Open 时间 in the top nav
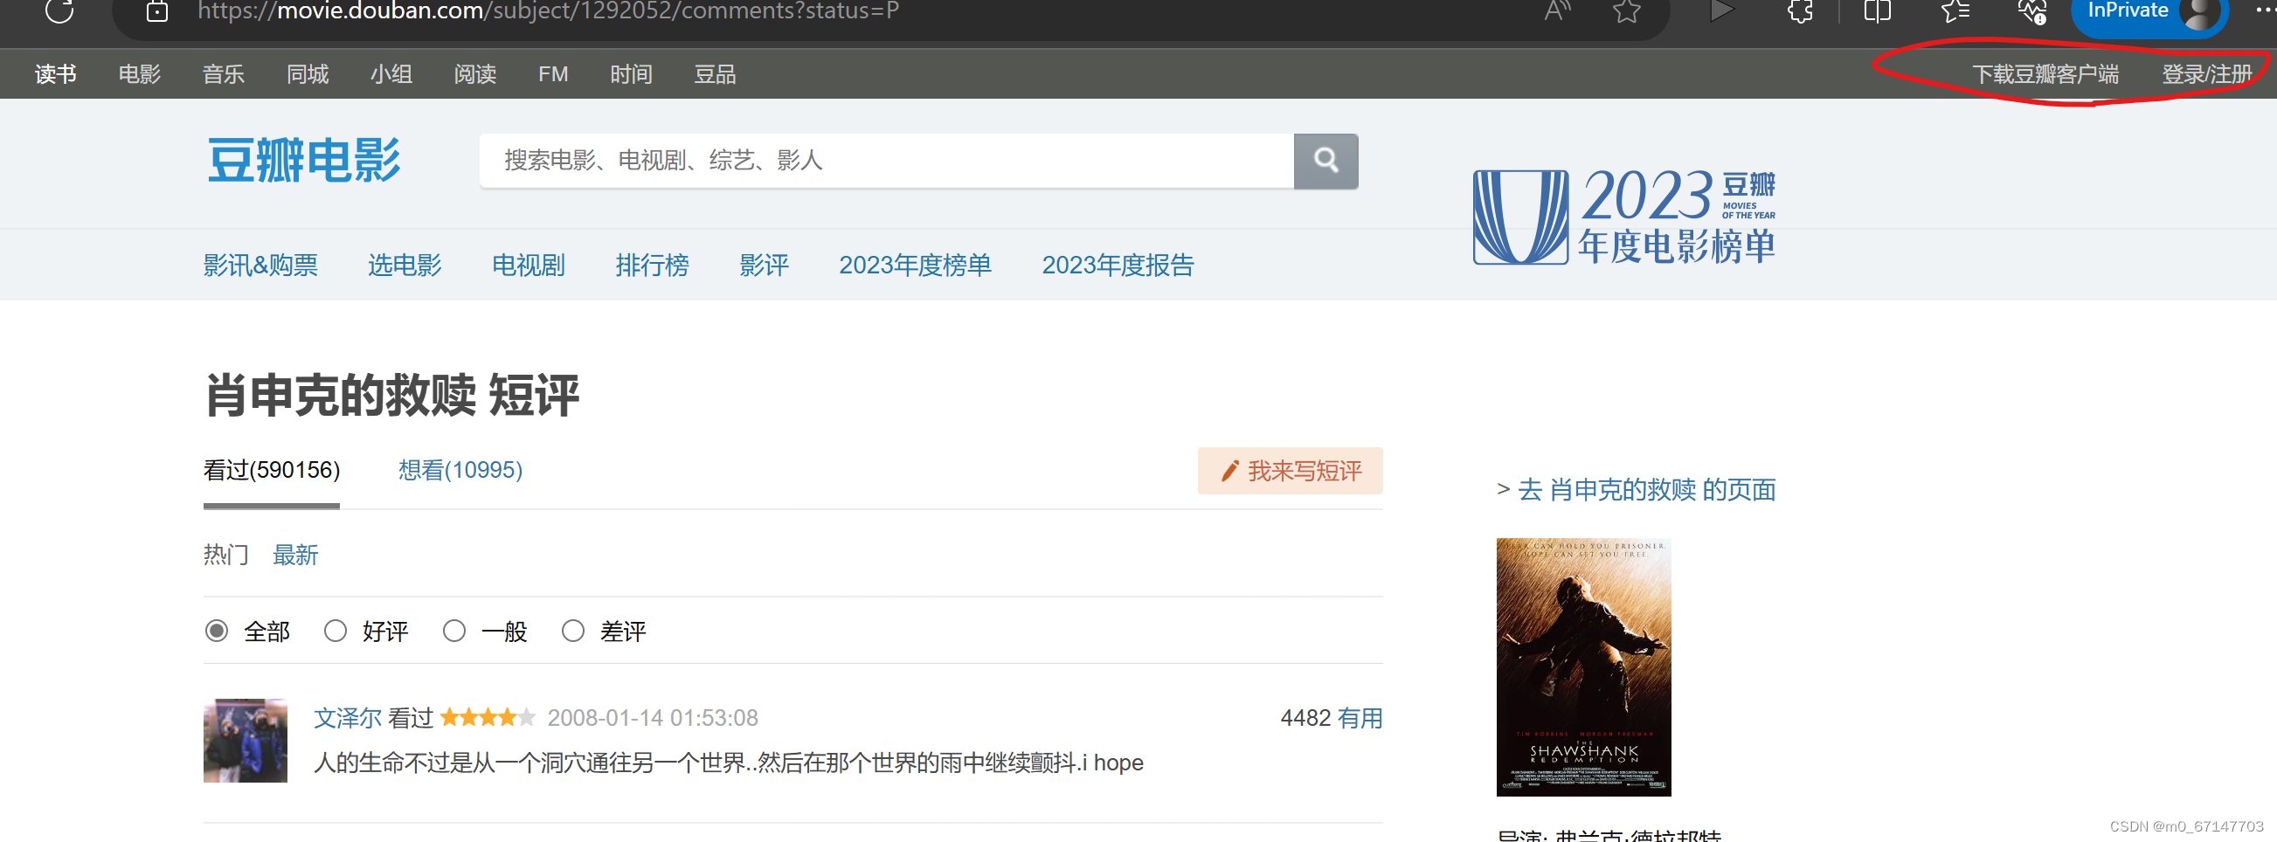Viewport: 2277px width, 842px height. pyautogui.click(x=631, y=74)
